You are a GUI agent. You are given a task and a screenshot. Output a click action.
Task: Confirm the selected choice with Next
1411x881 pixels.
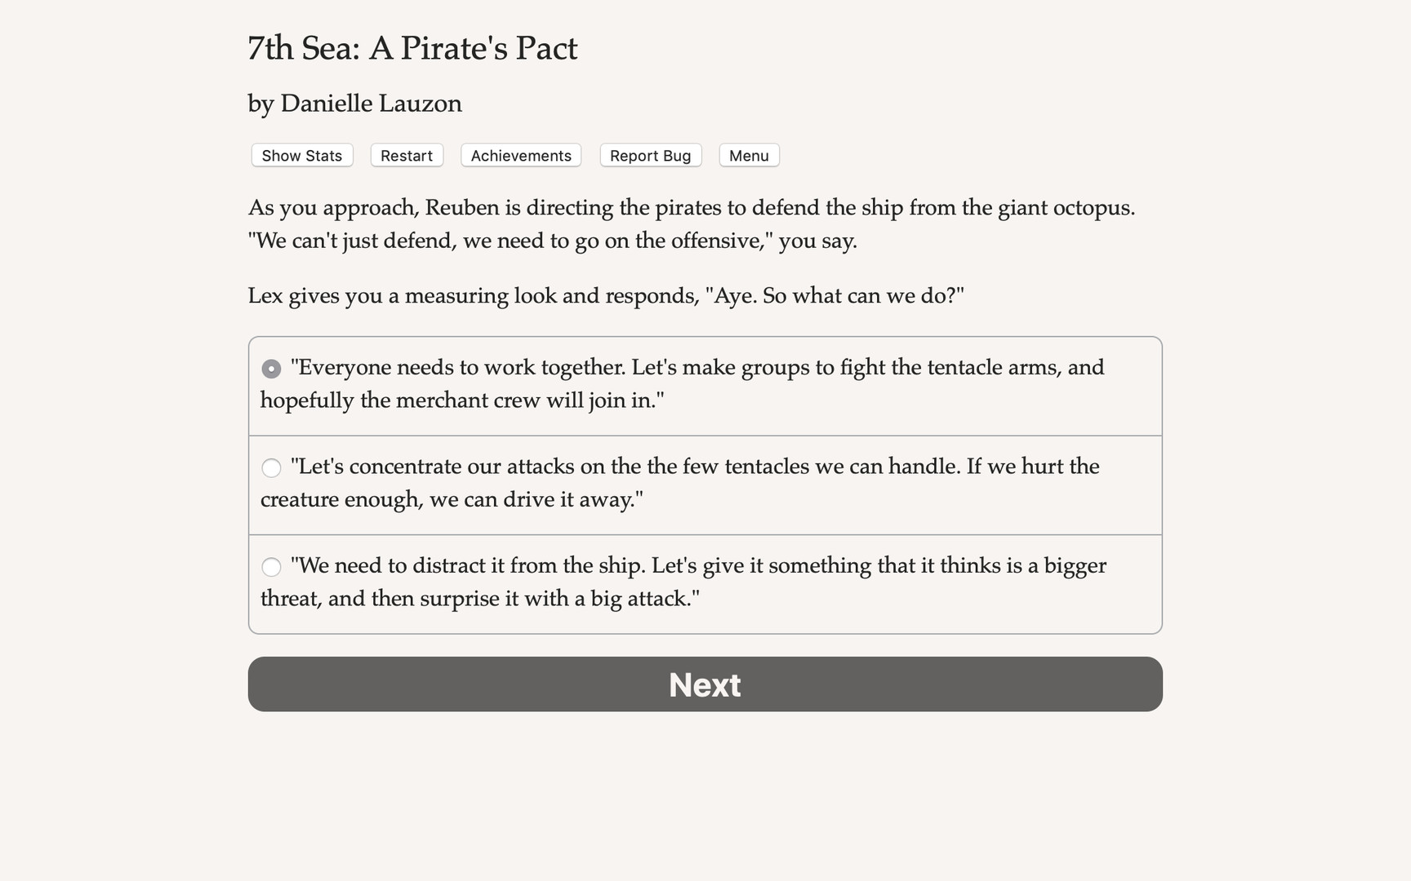705,684
